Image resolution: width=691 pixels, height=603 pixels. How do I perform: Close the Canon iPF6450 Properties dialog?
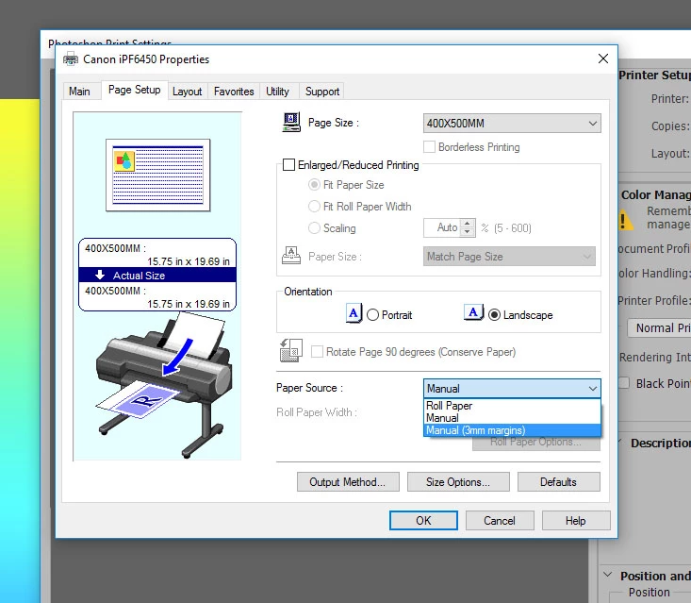[x=603, y=59]
